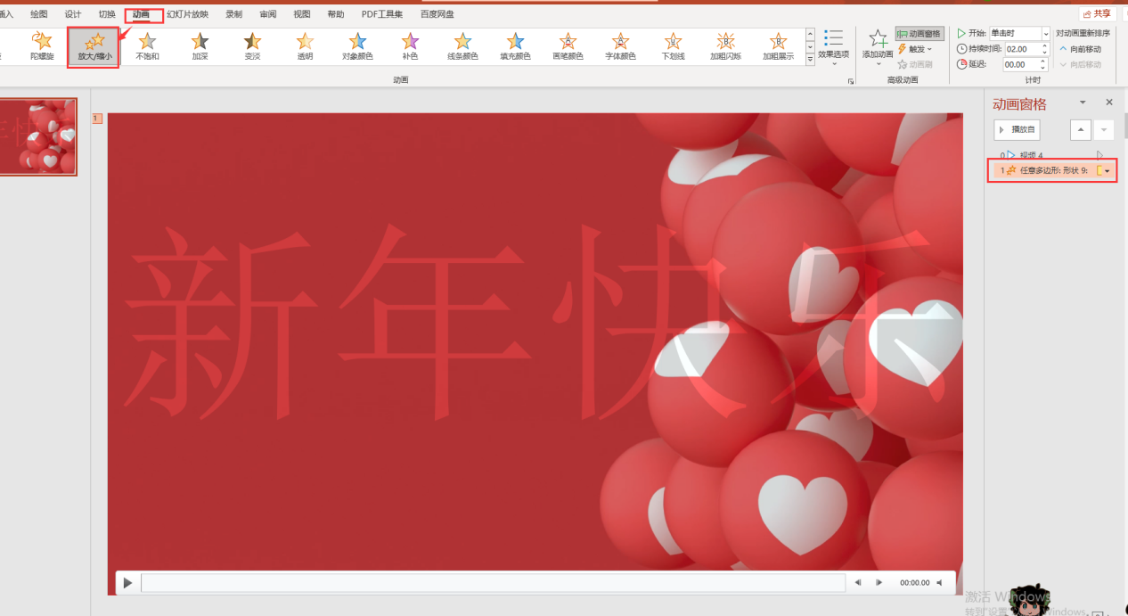Select the 放大/缩小 (Grow/Shrink) animation

pos(94,46)
